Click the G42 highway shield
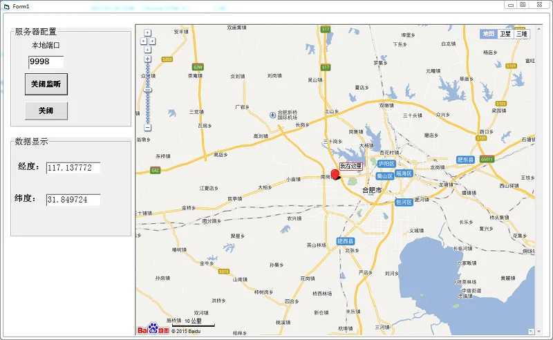Screen dimensions: 553x340 pos(155,171)
